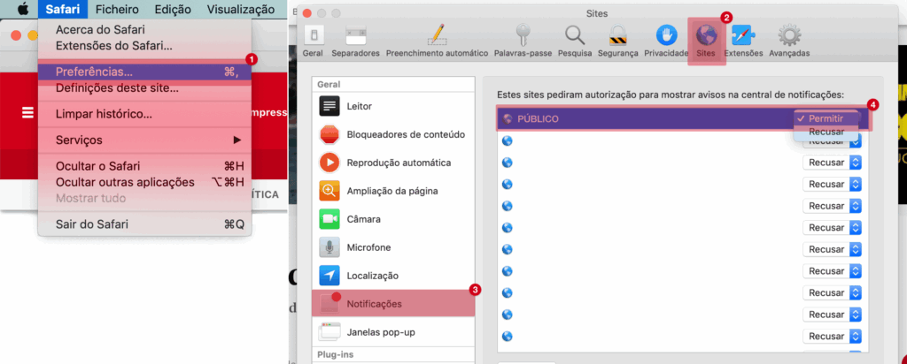Open the Ficheiro menu
Image resolution: width=907 pixels, height=364 pixels.
[x=117, y=9]
